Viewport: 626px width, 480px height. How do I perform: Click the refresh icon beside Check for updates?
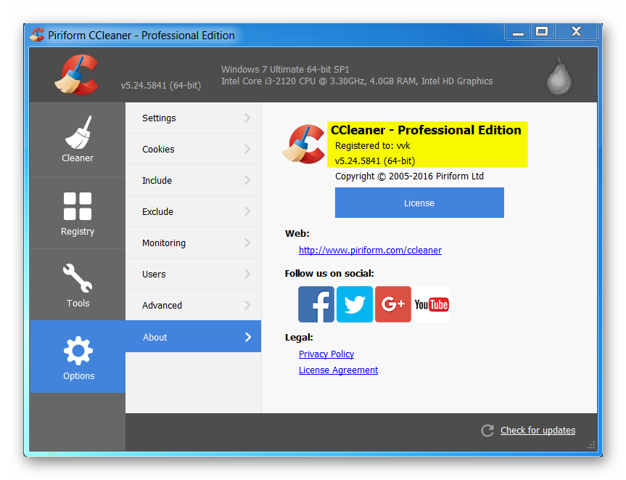487,431
